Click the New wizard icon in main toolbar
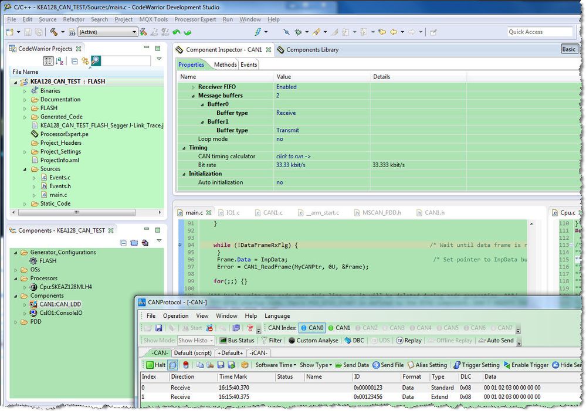This screenshot has width=586, height=411. click(10, 32)
